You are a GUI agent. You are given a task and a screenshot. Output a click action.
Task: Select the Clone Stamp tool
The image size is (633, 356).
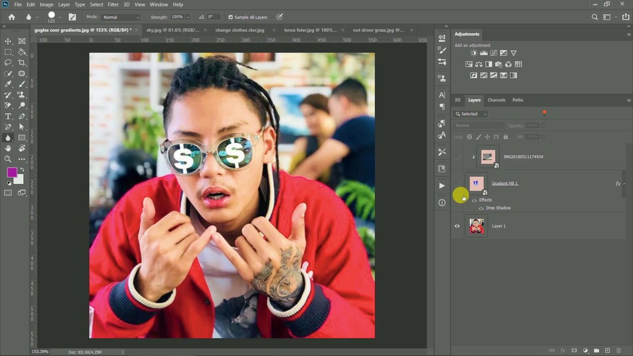[x=22, y=94]
